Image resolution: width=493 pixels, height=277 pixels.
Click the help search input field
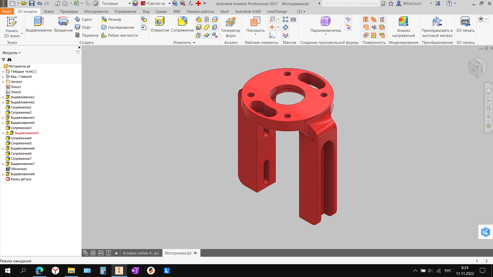pos(350,4)
